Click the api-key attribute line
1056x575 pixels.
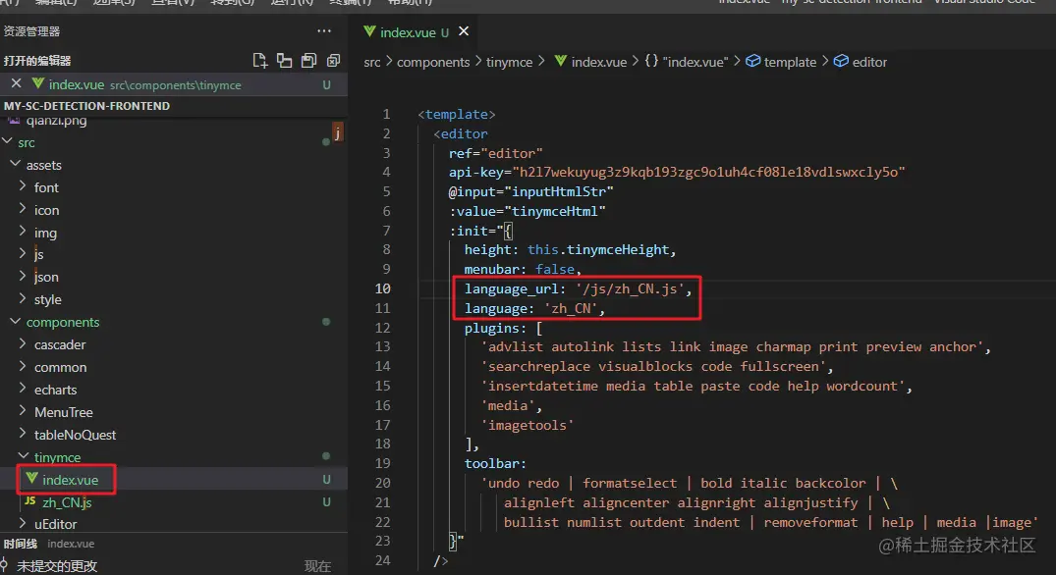[677, 172]
